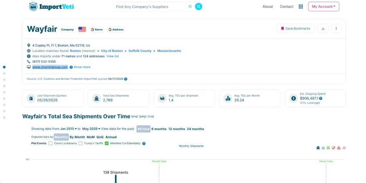Open the About page
Screen dimensions: 366x183
pos(267,6)
